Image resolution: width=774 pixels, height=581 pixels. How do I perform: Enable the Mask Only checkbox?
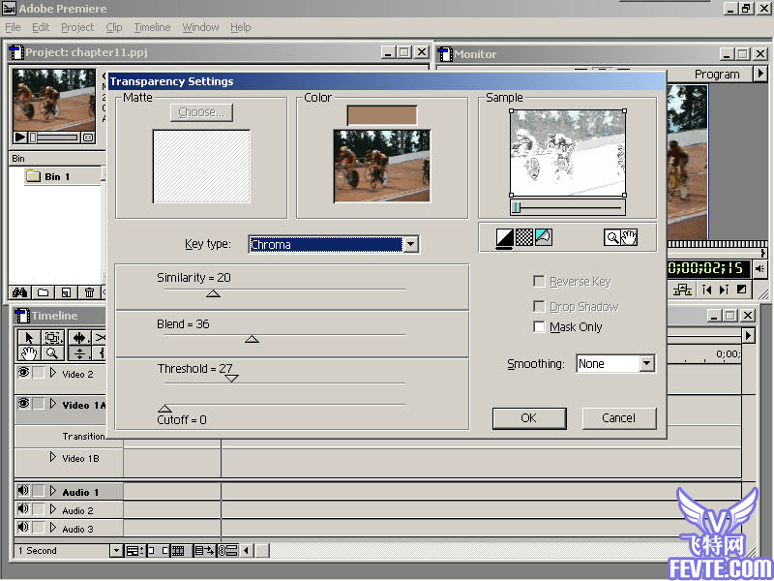click(x=540, y=327)
